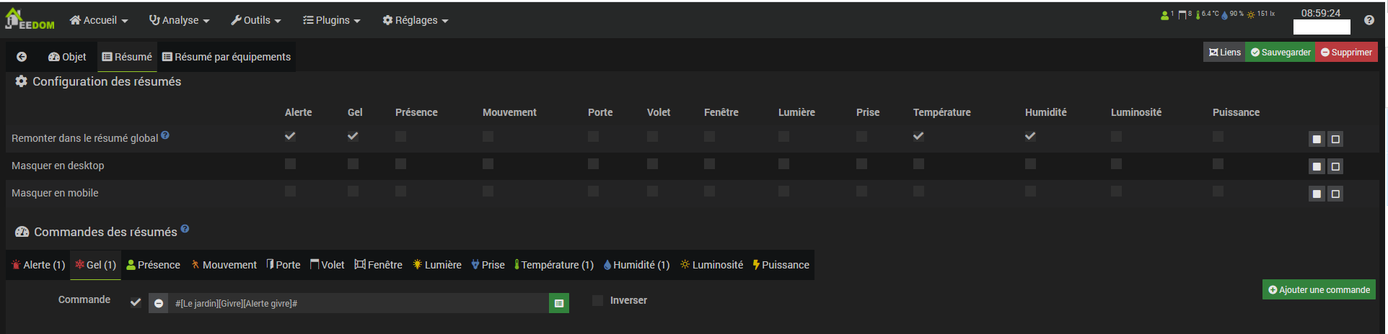Check Porte in Masquer en desktop row
1388x334 pixels.
[593, 163]
